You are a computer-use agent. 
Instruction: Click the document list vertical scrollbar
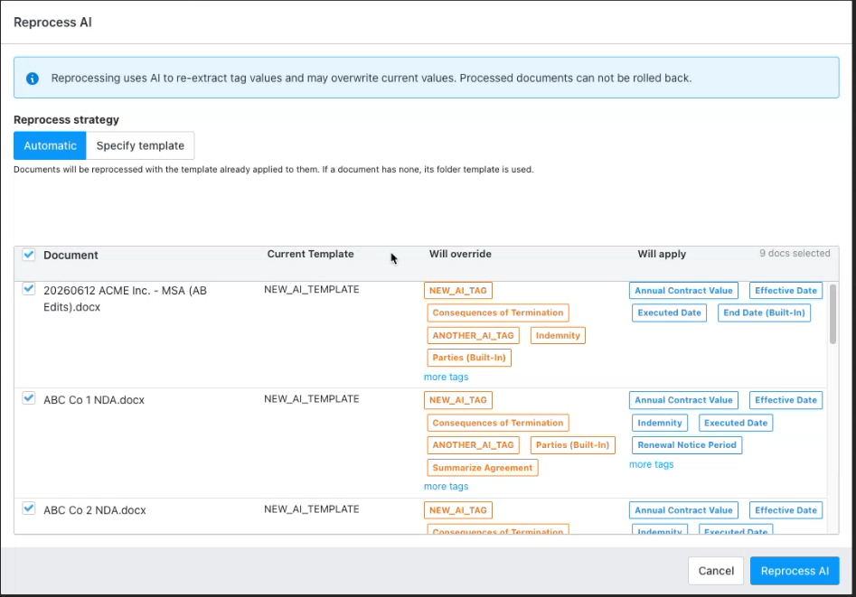coord(832,314)
